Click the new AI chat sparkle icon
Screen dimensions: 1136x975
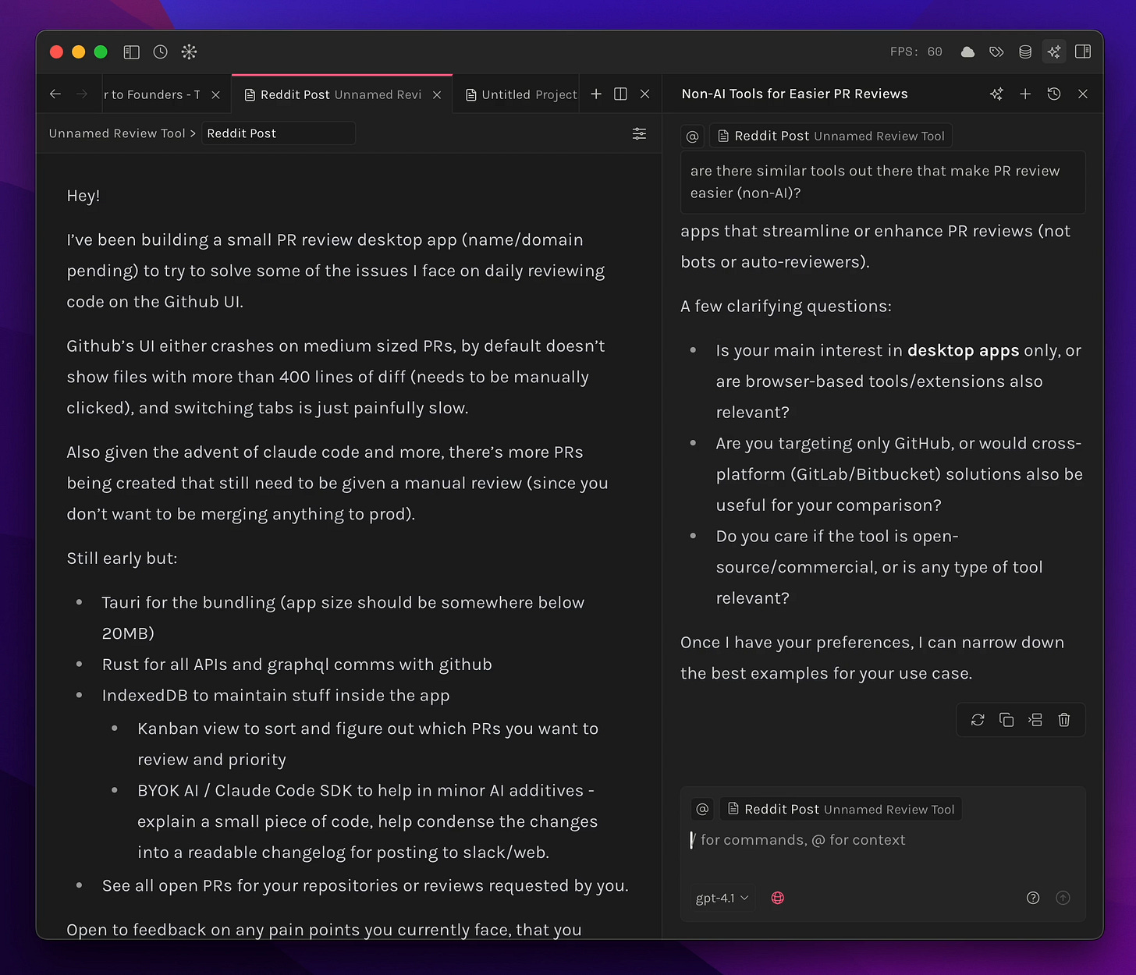(x=996, y=94)
